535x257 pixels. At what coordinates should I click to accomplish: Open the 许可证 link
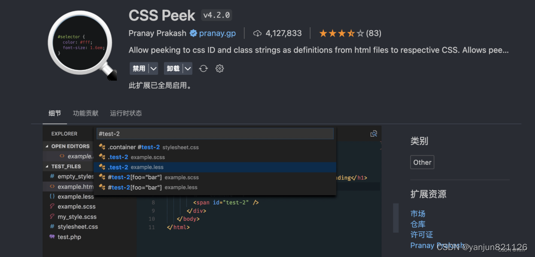coord(422,235)
